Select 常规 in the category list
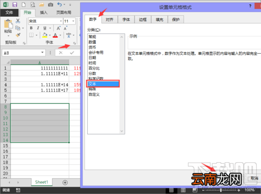The image size is (261, 194). pos(92,37)
